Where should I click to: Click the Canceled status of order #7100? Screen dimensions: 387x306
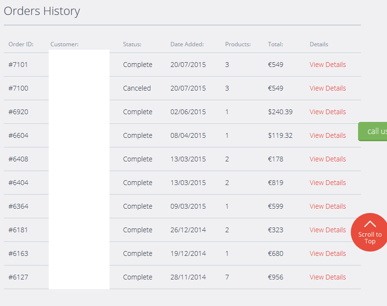[137, 88]
